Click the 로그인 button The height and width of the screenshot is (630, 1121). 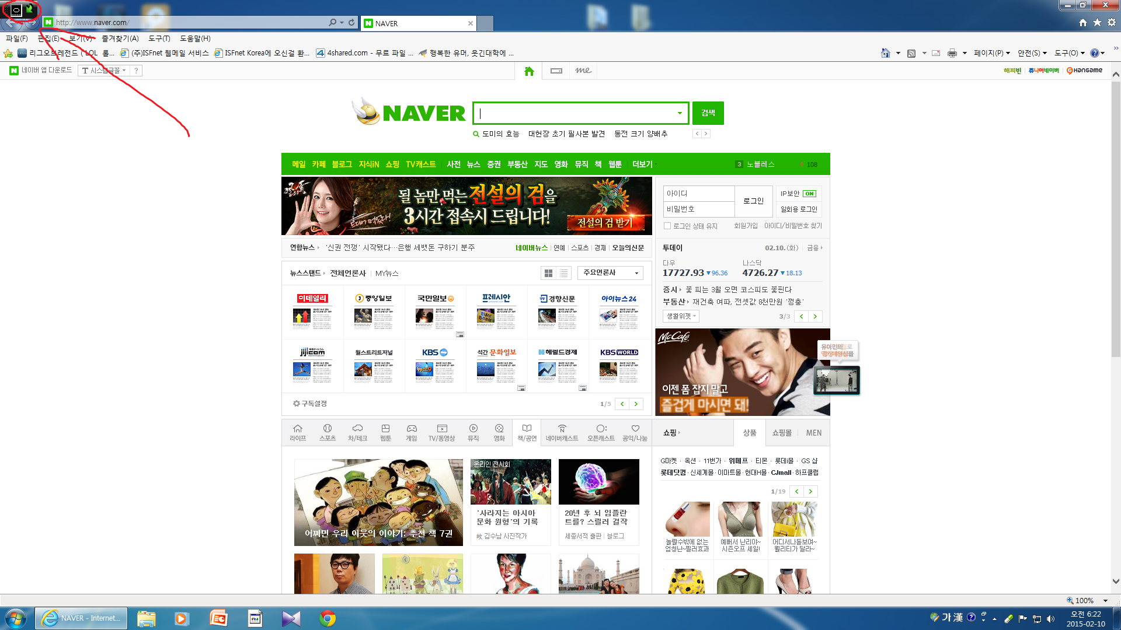pos(753,201)
